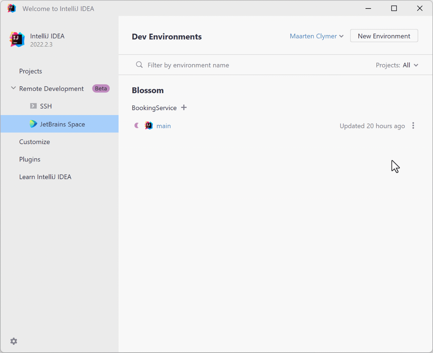Click the Dev Environments heading
The image size is (433, 353).
click(x=167, y=37)
